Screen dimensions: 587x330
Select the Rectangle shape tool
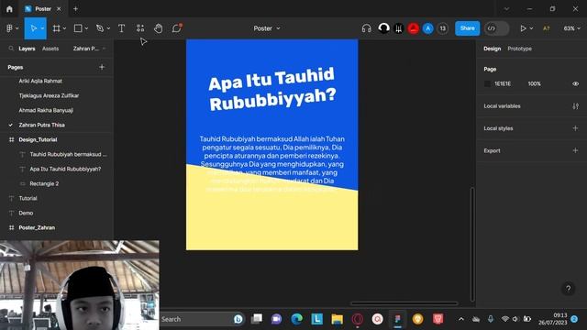tap(78, 28)
